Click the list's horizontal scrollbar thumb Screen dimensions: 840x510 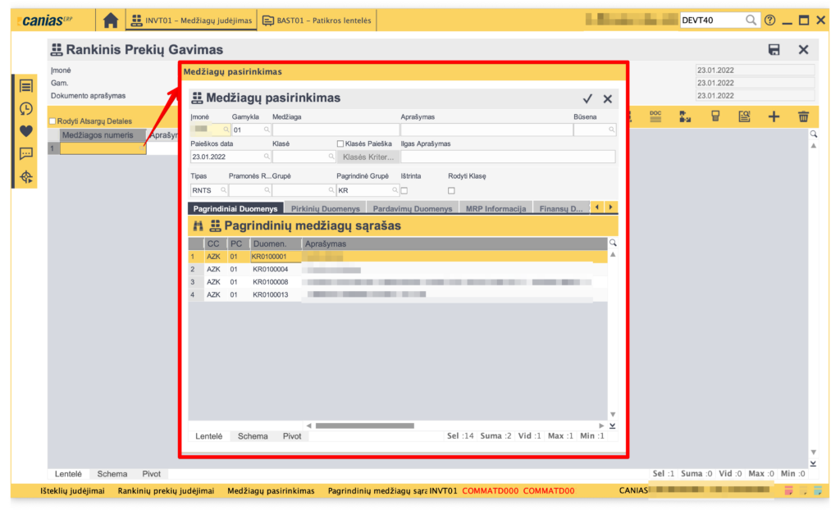tap(364, 426)
